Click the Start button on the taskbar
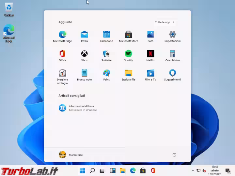This screenshot has width=235, height=176. pos(82,170)
